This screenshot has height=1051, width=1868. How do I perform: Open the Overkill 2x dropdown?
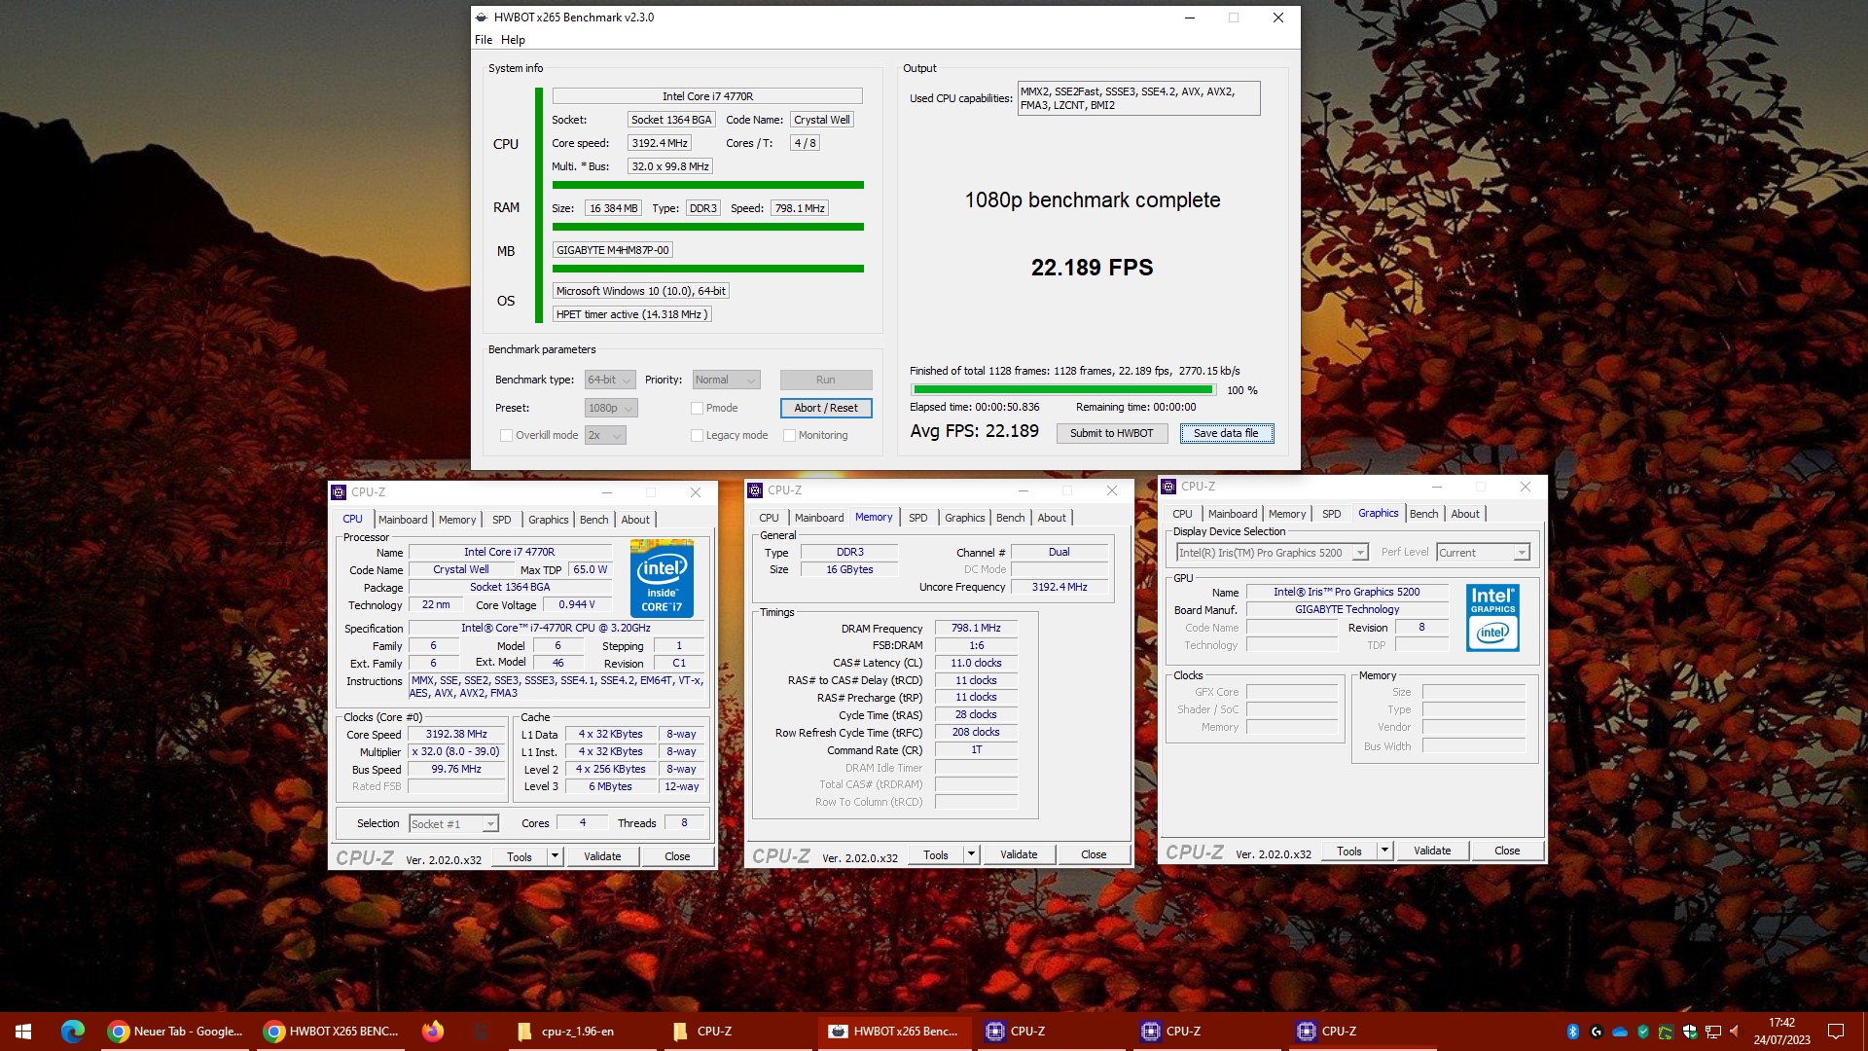coord(604,436)
